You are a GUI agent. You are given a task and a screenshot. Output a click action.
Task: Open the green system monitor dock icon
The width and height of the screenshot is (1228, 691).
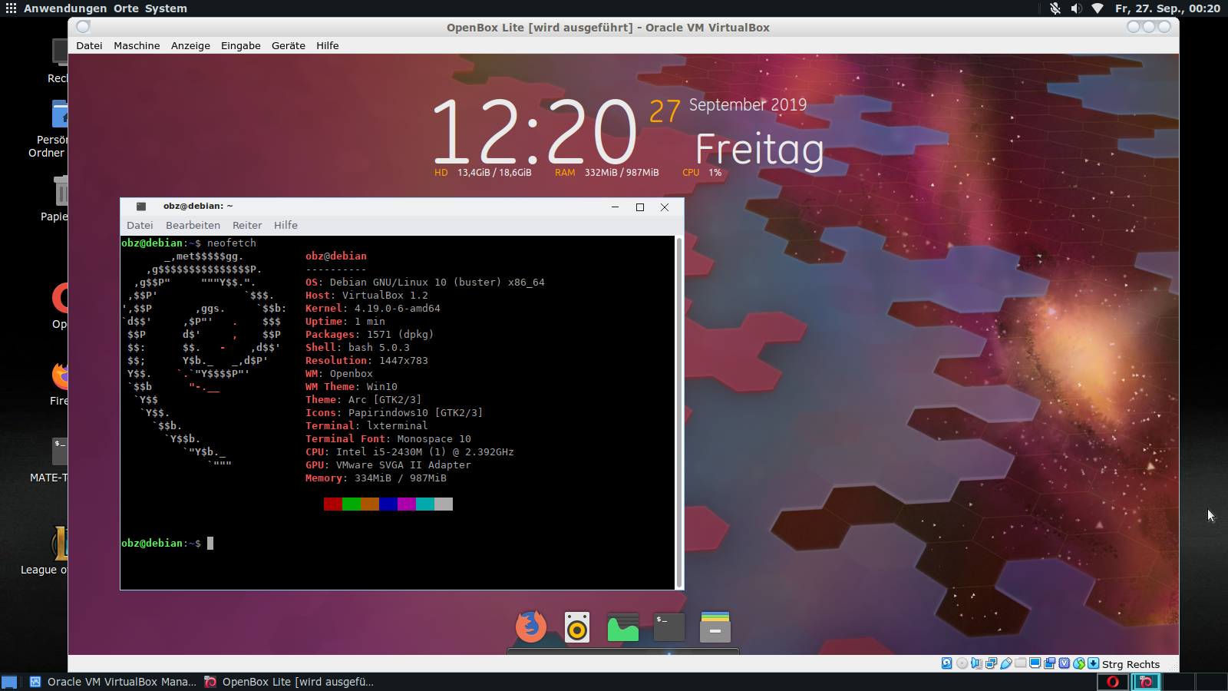[x=623, y=627]
